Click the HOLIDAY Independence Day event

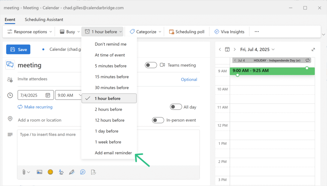tap(271, 60)
